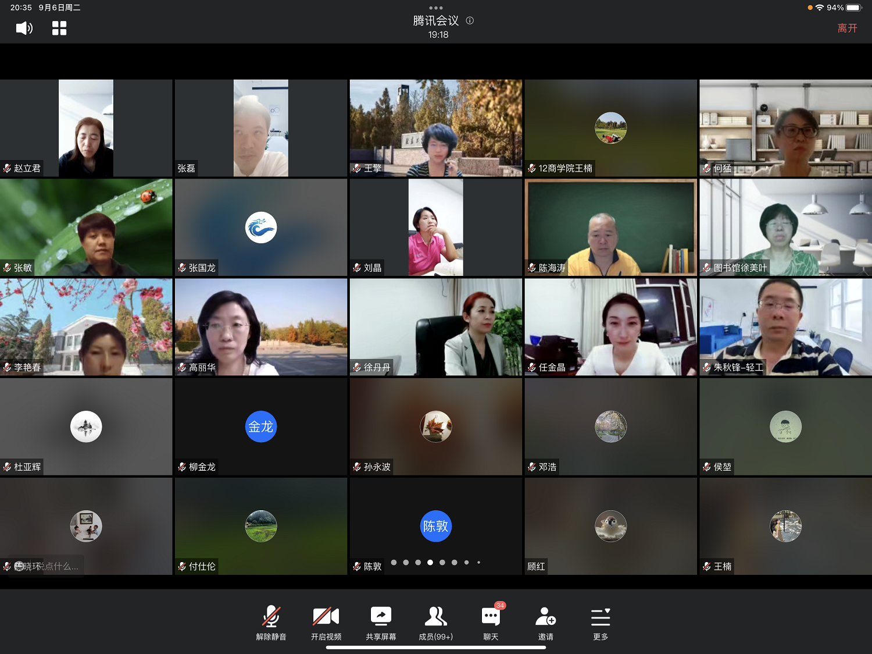This screenshot has height=654, width=872.
Task: Select 陈海涛's video tile
Action: 610,227
